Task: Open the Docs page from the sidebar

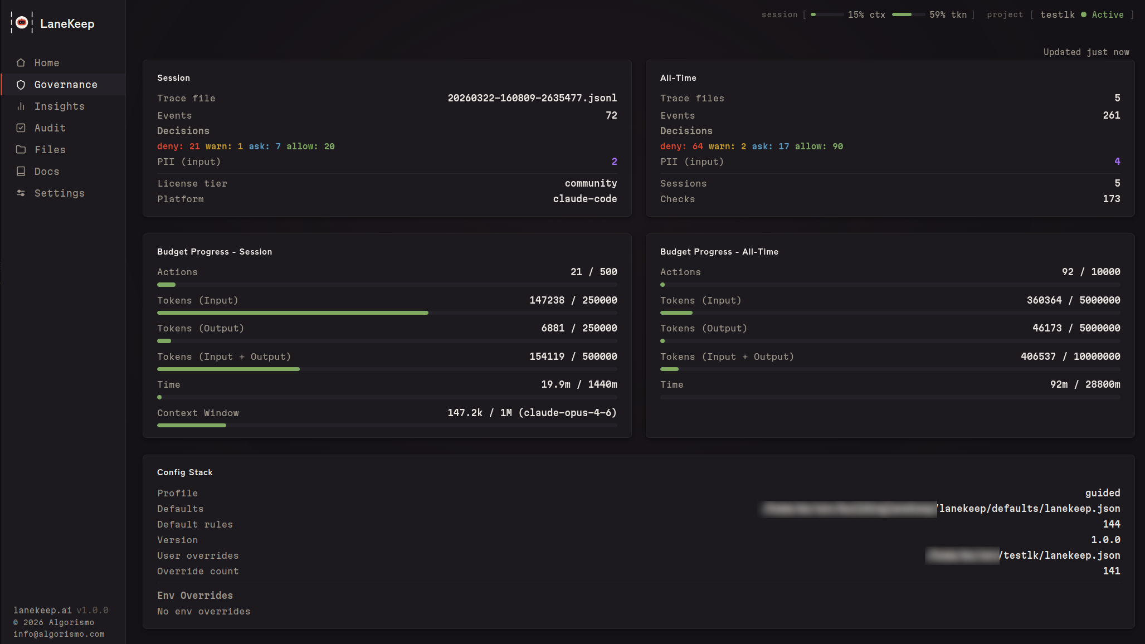Action: point(47,171)
